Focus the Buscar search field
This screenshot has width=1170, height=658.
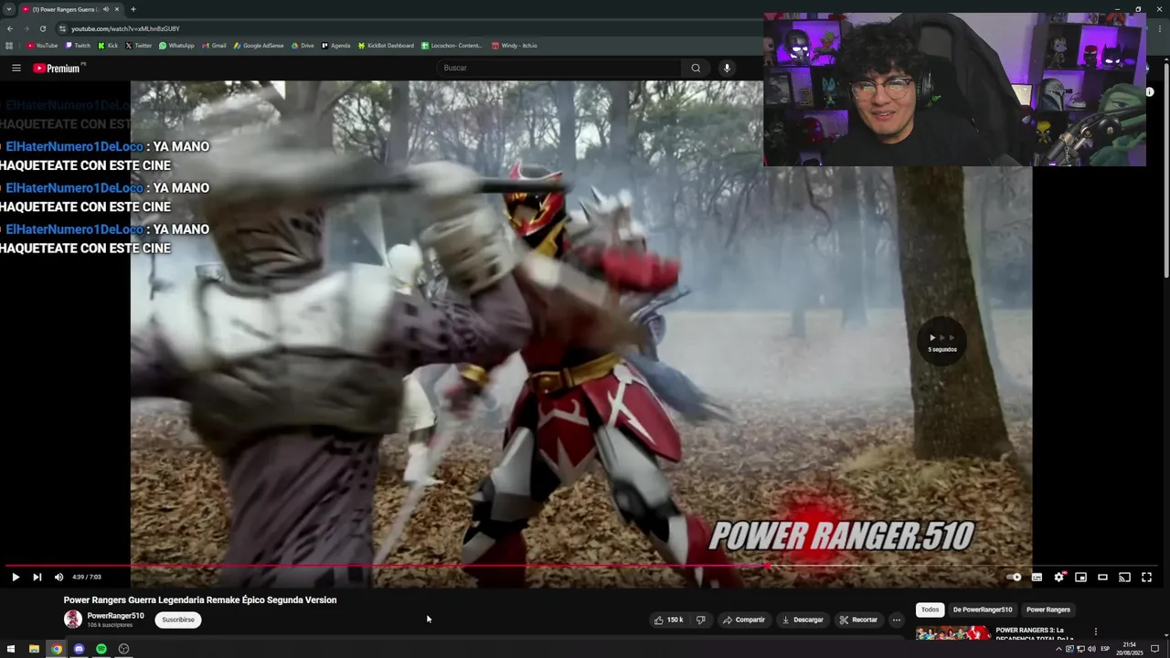tap(558, 68)
